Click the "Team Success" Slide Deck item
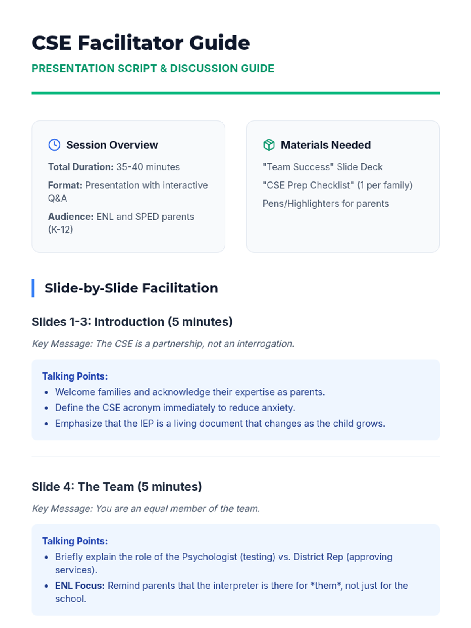The image size is (471, 628). point(322,167)
